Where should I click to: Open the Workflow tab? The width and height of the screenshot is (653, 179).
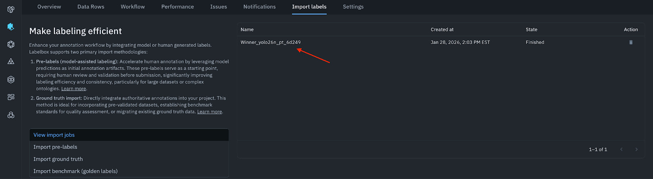133,7
